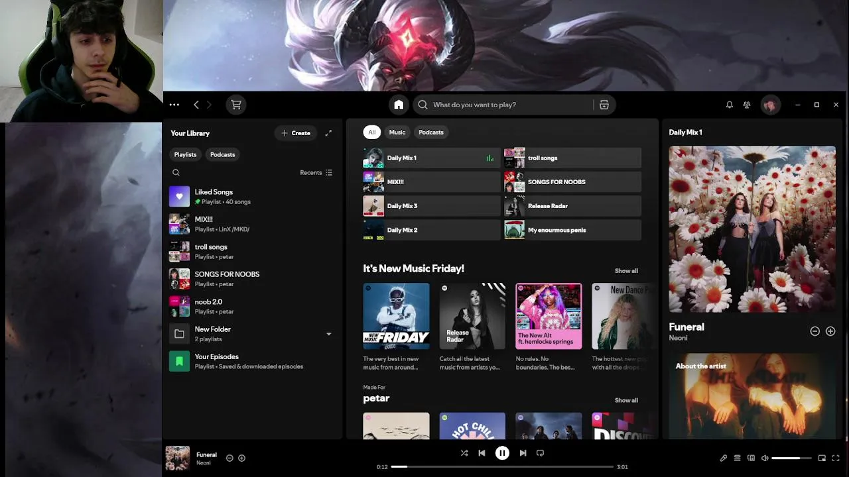Viewport: 849px width, 477px height.
Task: Open the About the artist card
Action: coord(752,396)
